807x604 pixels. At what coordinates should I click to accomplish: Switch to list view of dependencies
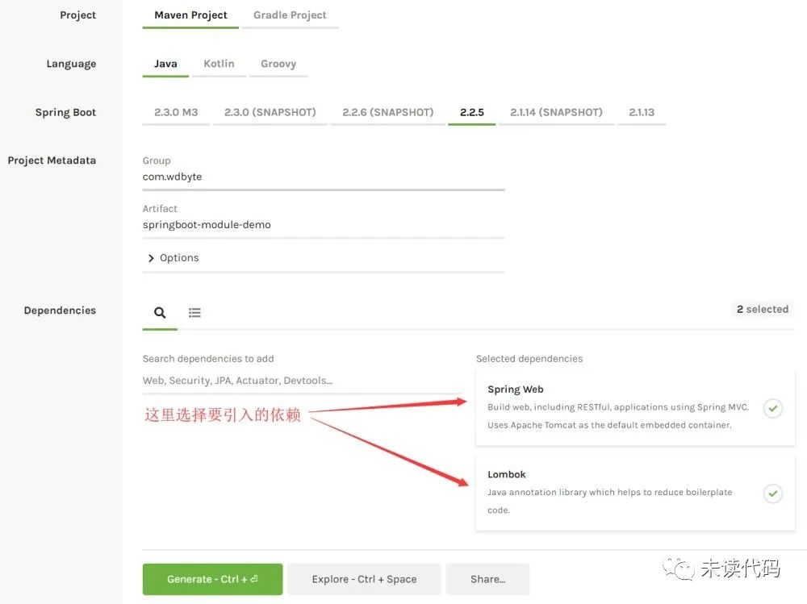(194, 311)
